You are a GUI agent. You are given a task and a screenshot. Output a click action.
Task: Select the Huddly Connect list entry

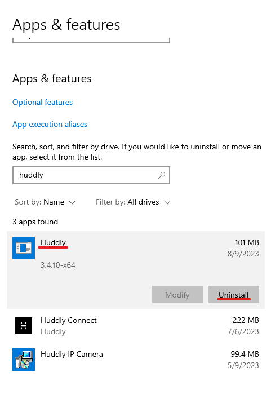pos(136,326)
